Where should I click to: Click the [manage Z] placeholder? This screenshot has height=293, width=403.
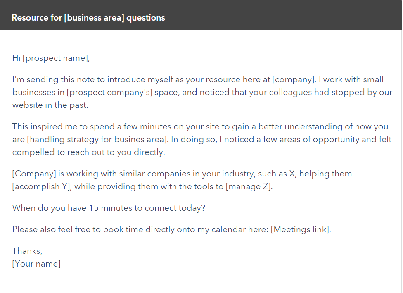point(248,186)
